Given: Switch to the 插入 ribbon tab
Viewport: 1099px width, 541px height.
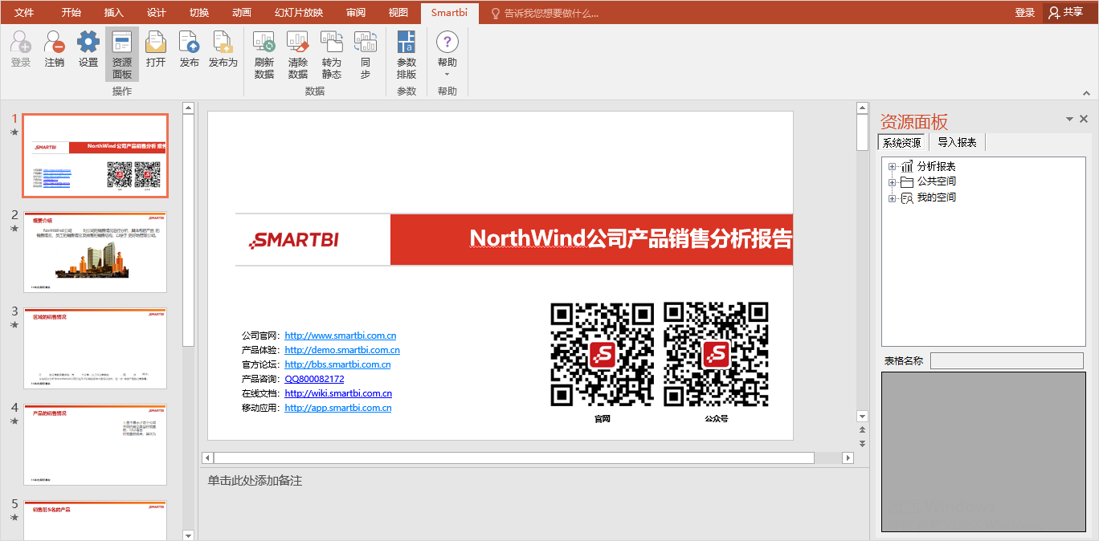Looking at the screenshot, I should (x=114, y=12).
